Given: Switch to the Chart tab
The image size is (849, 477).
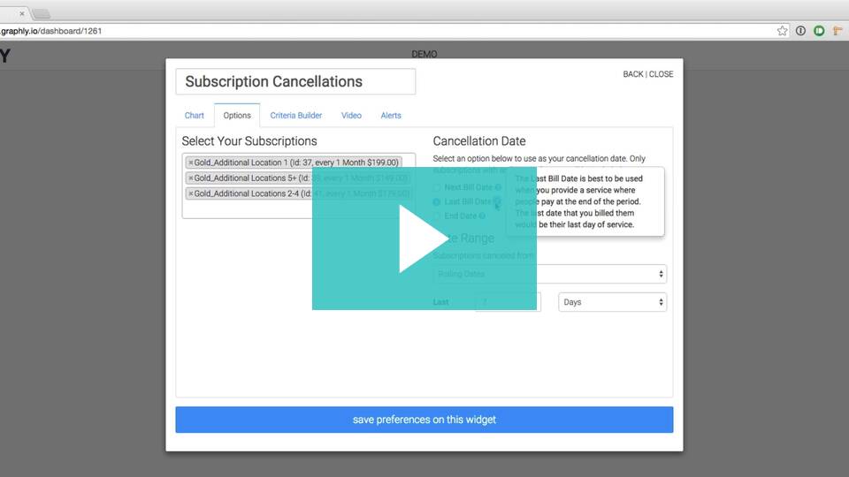Looking at the screenshot, I should click(x=194, y=115).
